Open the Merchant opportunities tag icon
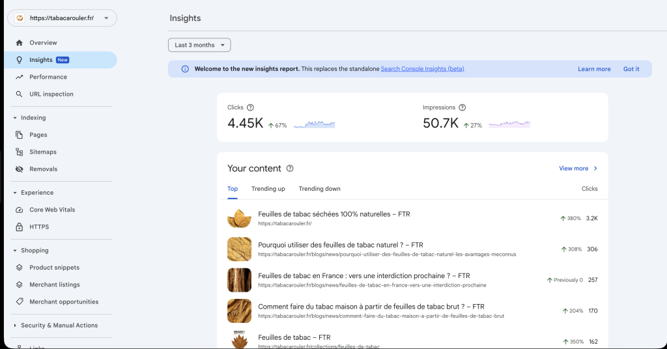Screen dimensions: 667x349 20,302
